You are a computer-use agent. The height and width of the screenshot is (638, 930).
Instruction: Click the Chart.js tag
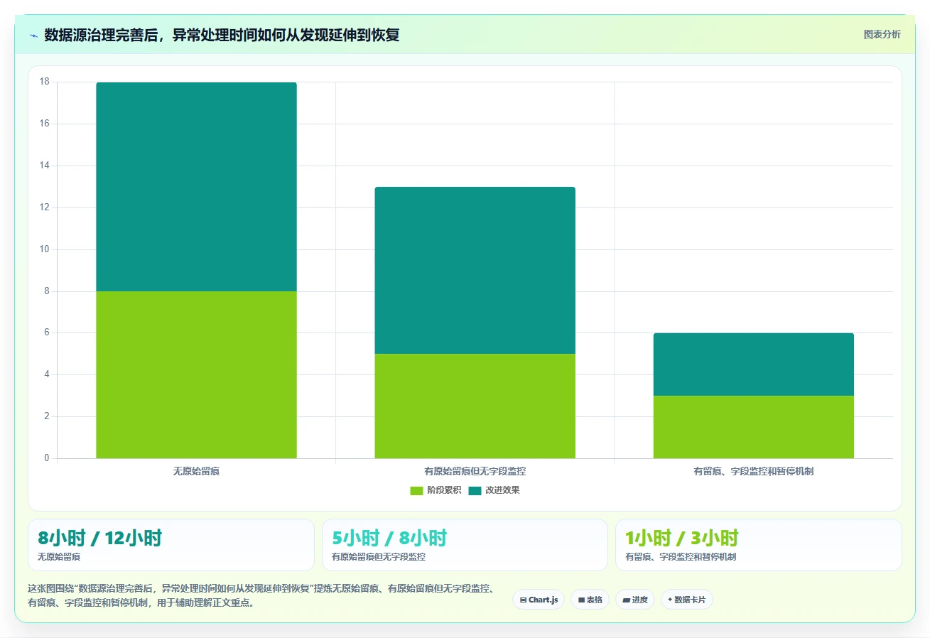[539, 600]
